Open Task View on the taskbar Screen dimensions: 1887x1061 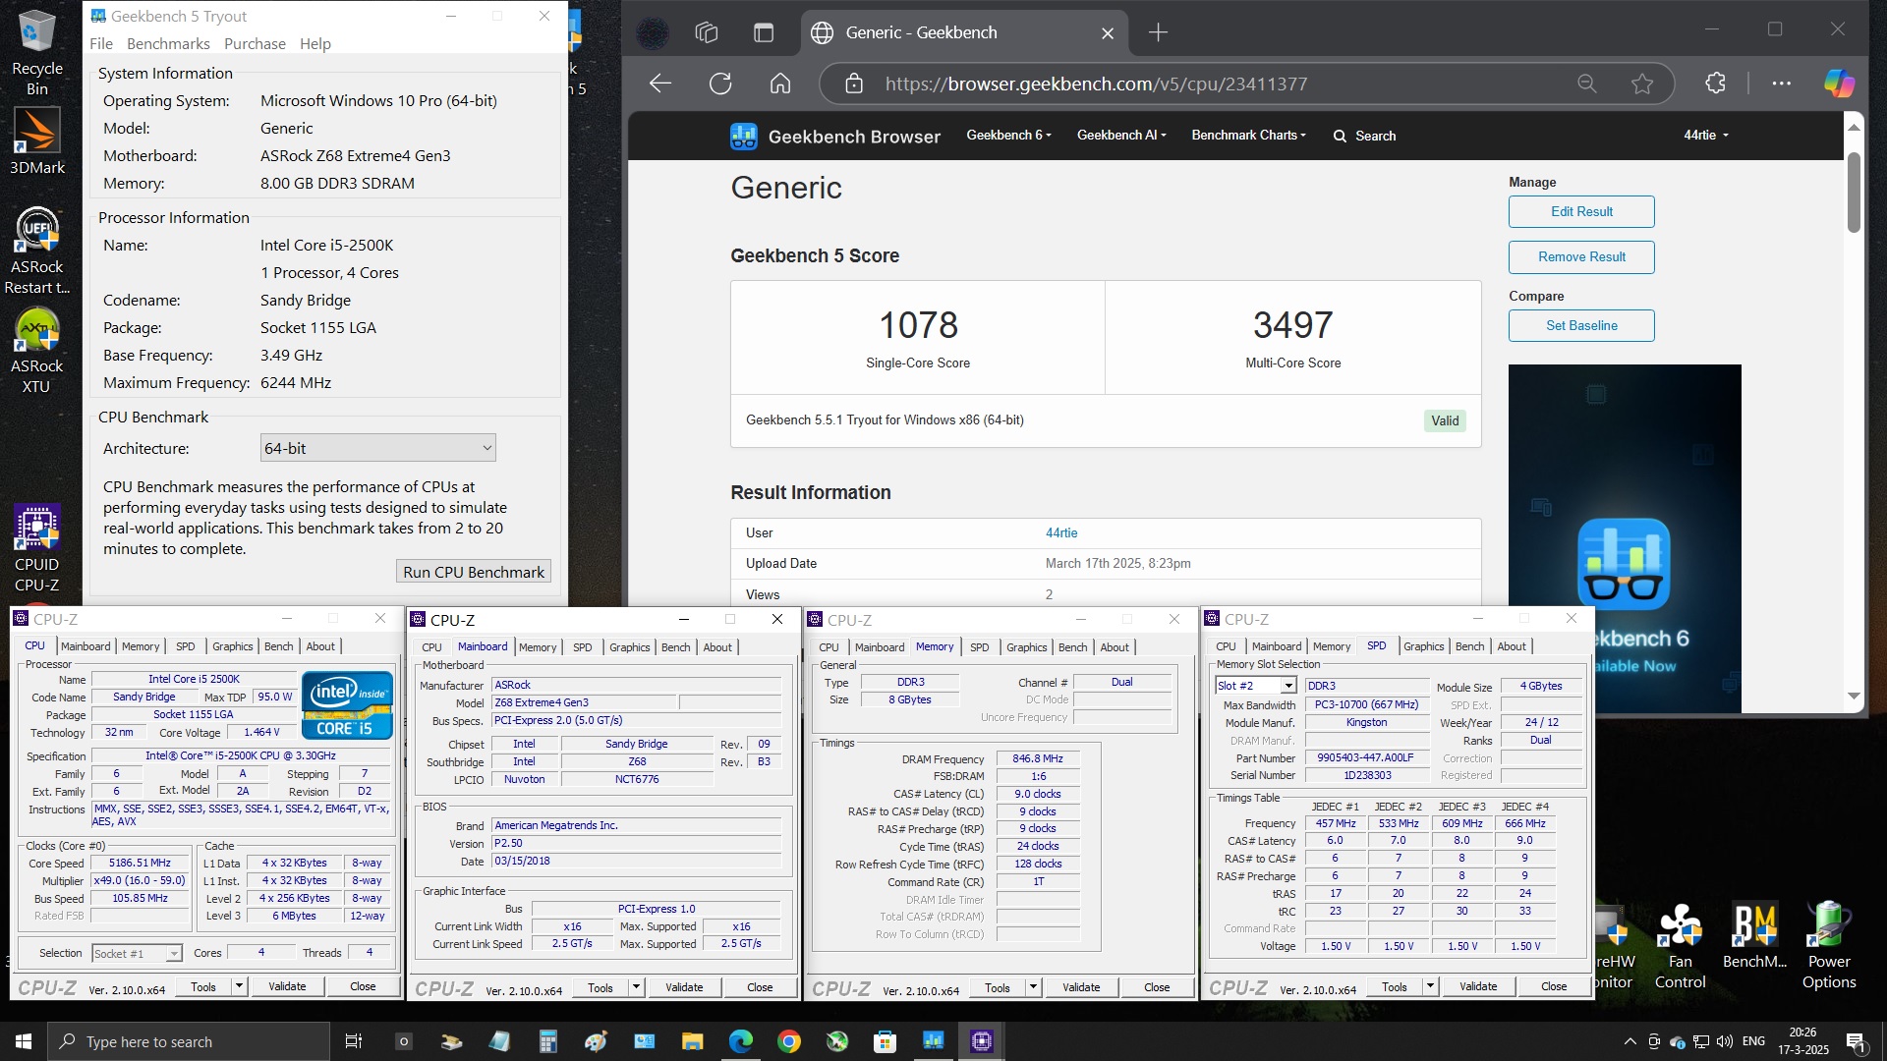pos(354,1041)
